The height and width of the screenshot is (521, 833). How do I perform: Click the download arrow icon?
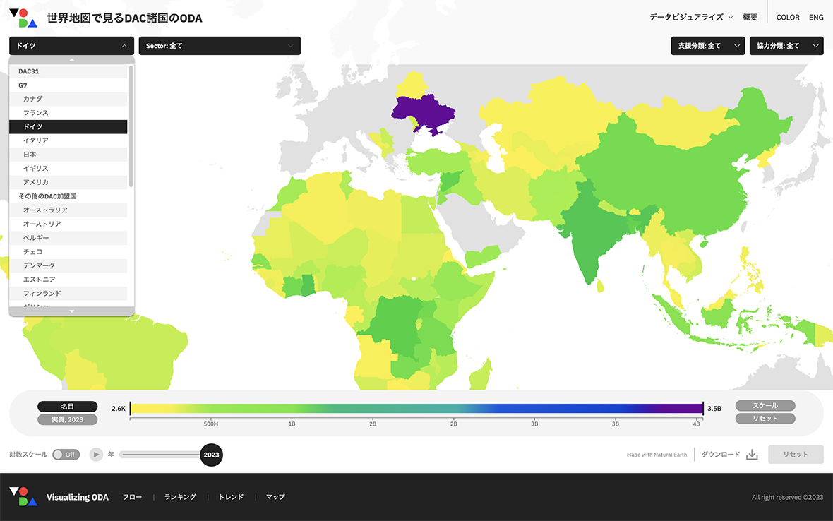(x=752, y=455)
